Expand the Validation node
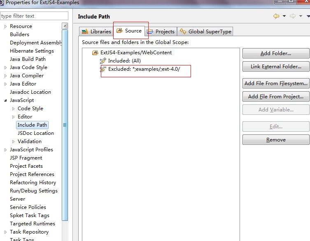 click(13, 141)
